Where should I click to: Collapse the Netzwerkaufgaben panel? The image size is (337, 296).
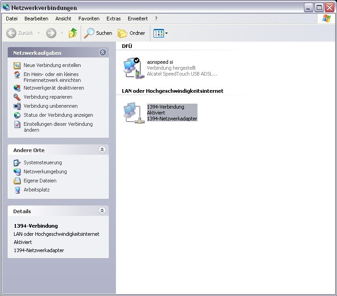(x=102, y=52)
